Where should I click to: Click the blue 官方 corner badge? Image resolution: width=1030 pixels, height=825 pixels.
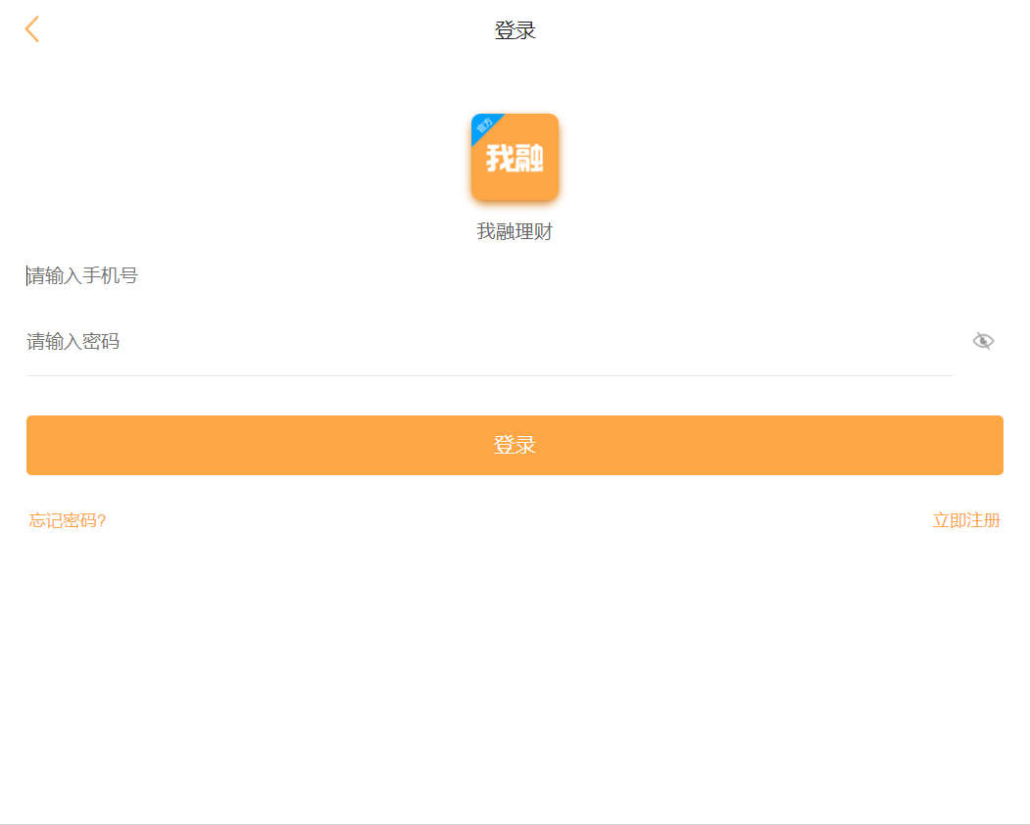coord(484,125)
